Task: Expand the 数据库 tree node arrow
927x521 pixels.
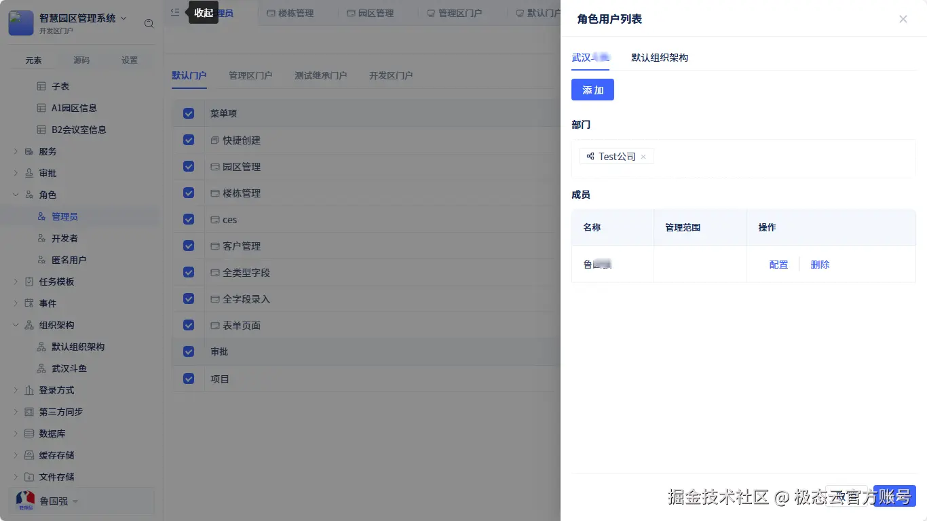Action: 16,433
